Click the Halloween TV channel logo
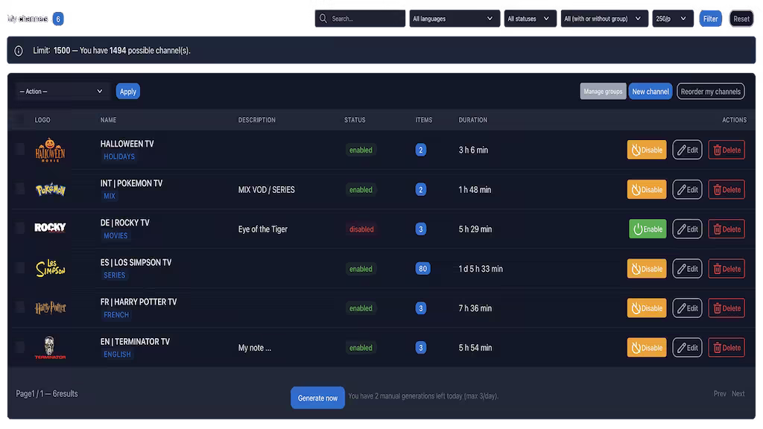Screen dimensions: 763x429 (50, 150)
